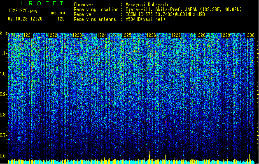This screenshot has width=259, height=164.
Task: Click the Receiving Location label
Action: click(x=96, y=9)
